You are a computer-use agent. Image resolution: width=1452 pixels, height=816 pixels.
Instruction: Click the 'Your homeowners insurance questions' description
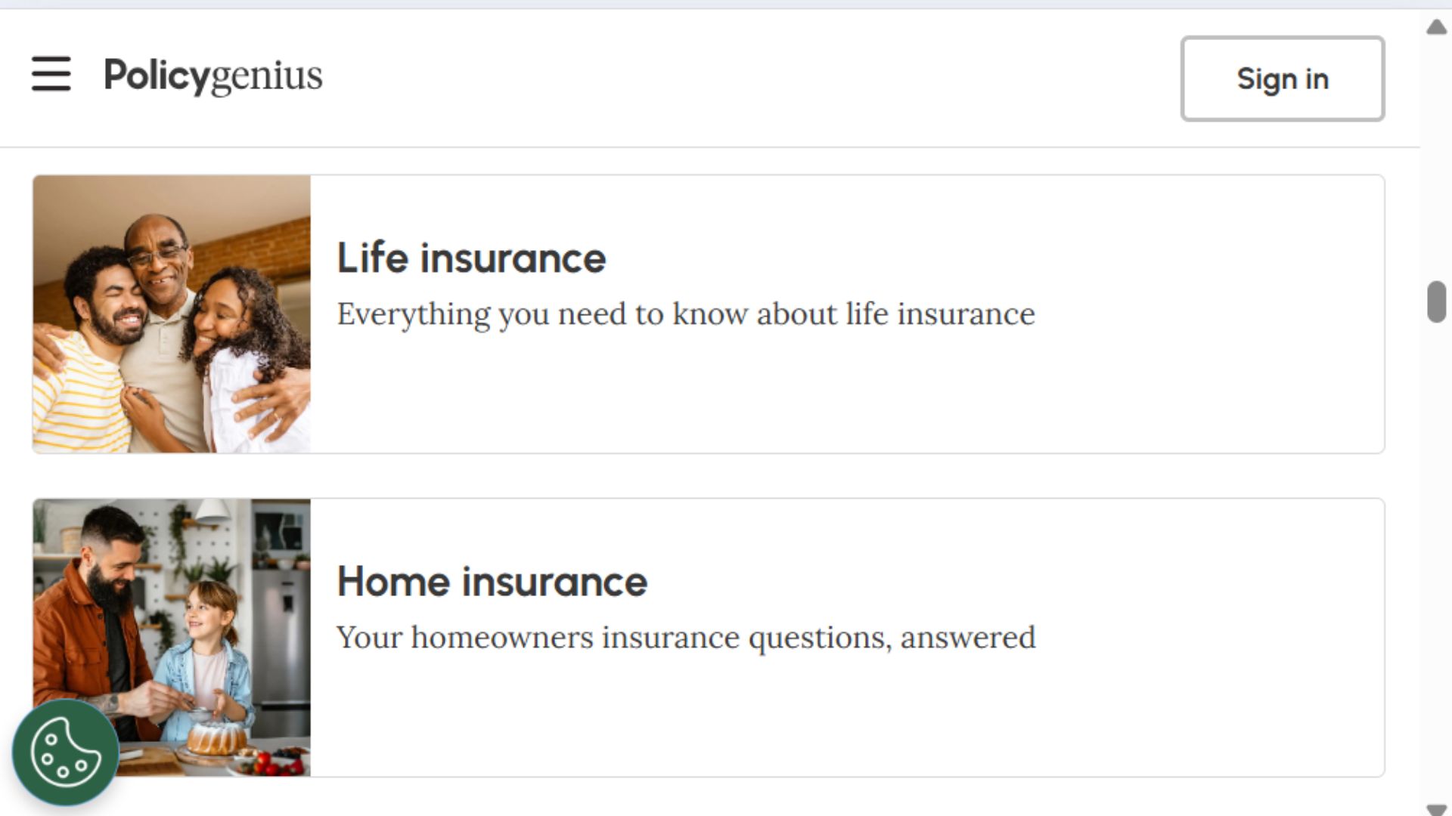pos(686,638)
